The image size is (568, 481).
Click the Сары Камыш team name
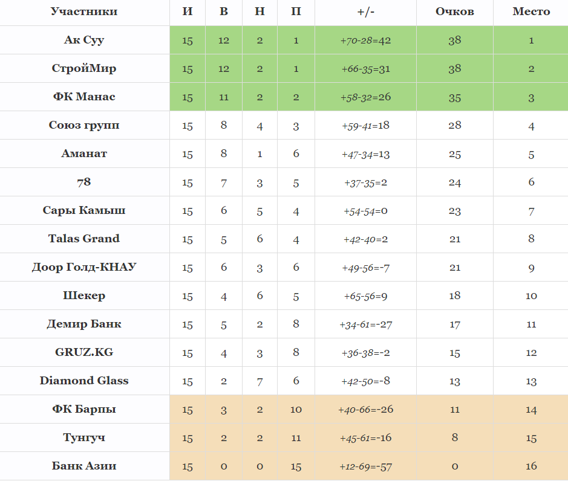(84, 210)
